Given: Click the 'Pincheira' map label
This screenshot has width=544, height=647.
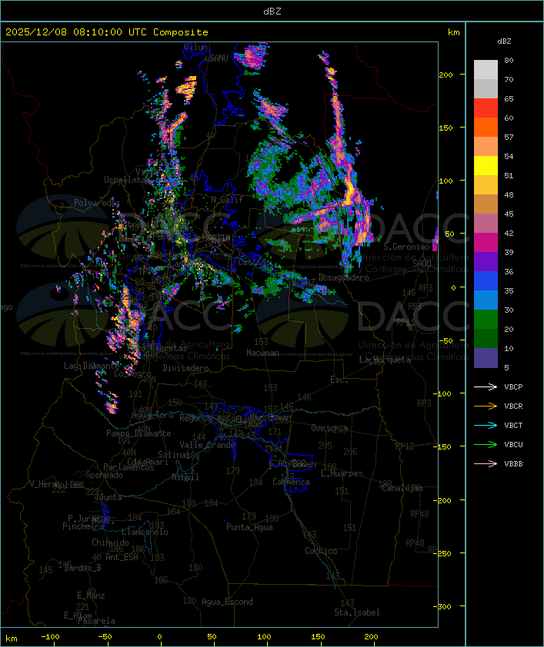Looking at the screenshot, I should (83, 526).
